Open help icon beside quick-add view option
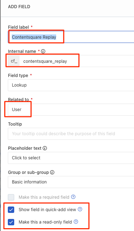Screen dimensions: 134x231 click(80, 209)
